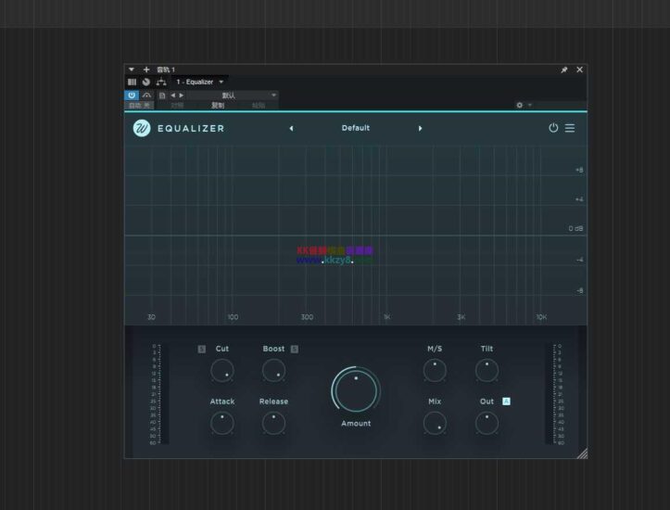The width and height of the screenshot is (670, 510).
Task: Load the next preset with the right arrow
Action: [420, 128]
